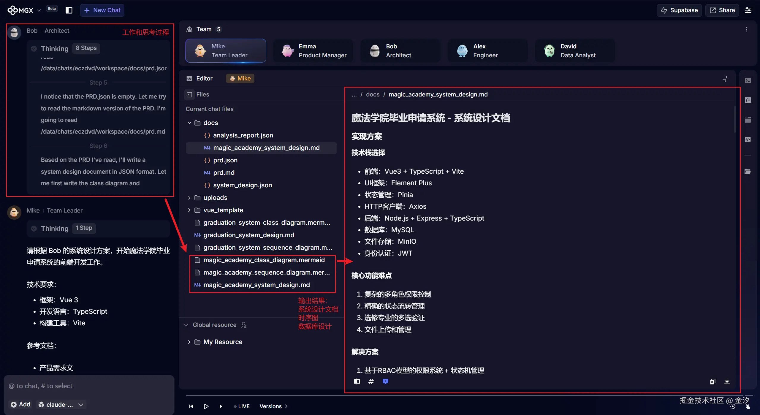Open the settings sliders icon
The height and width of the screenshot is (415, 760).
(748, 10)
